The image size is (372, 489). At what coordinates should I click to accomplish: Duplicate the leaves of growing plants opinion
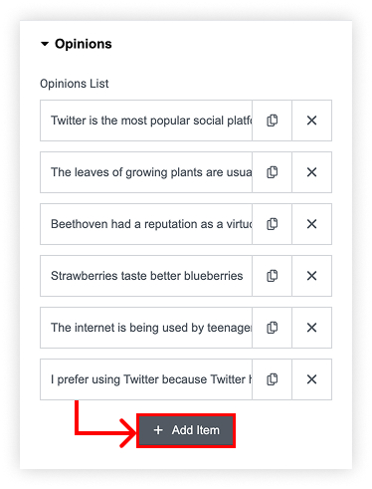click(272, 172)
